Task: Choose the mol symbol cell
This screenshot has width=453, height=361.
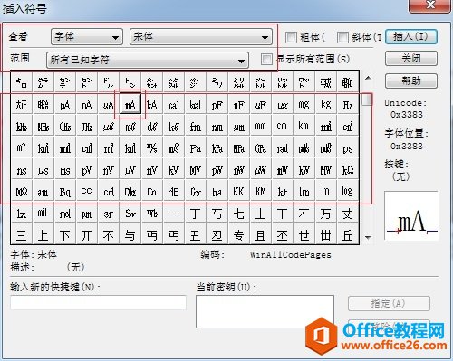Action: coord(65,213)
